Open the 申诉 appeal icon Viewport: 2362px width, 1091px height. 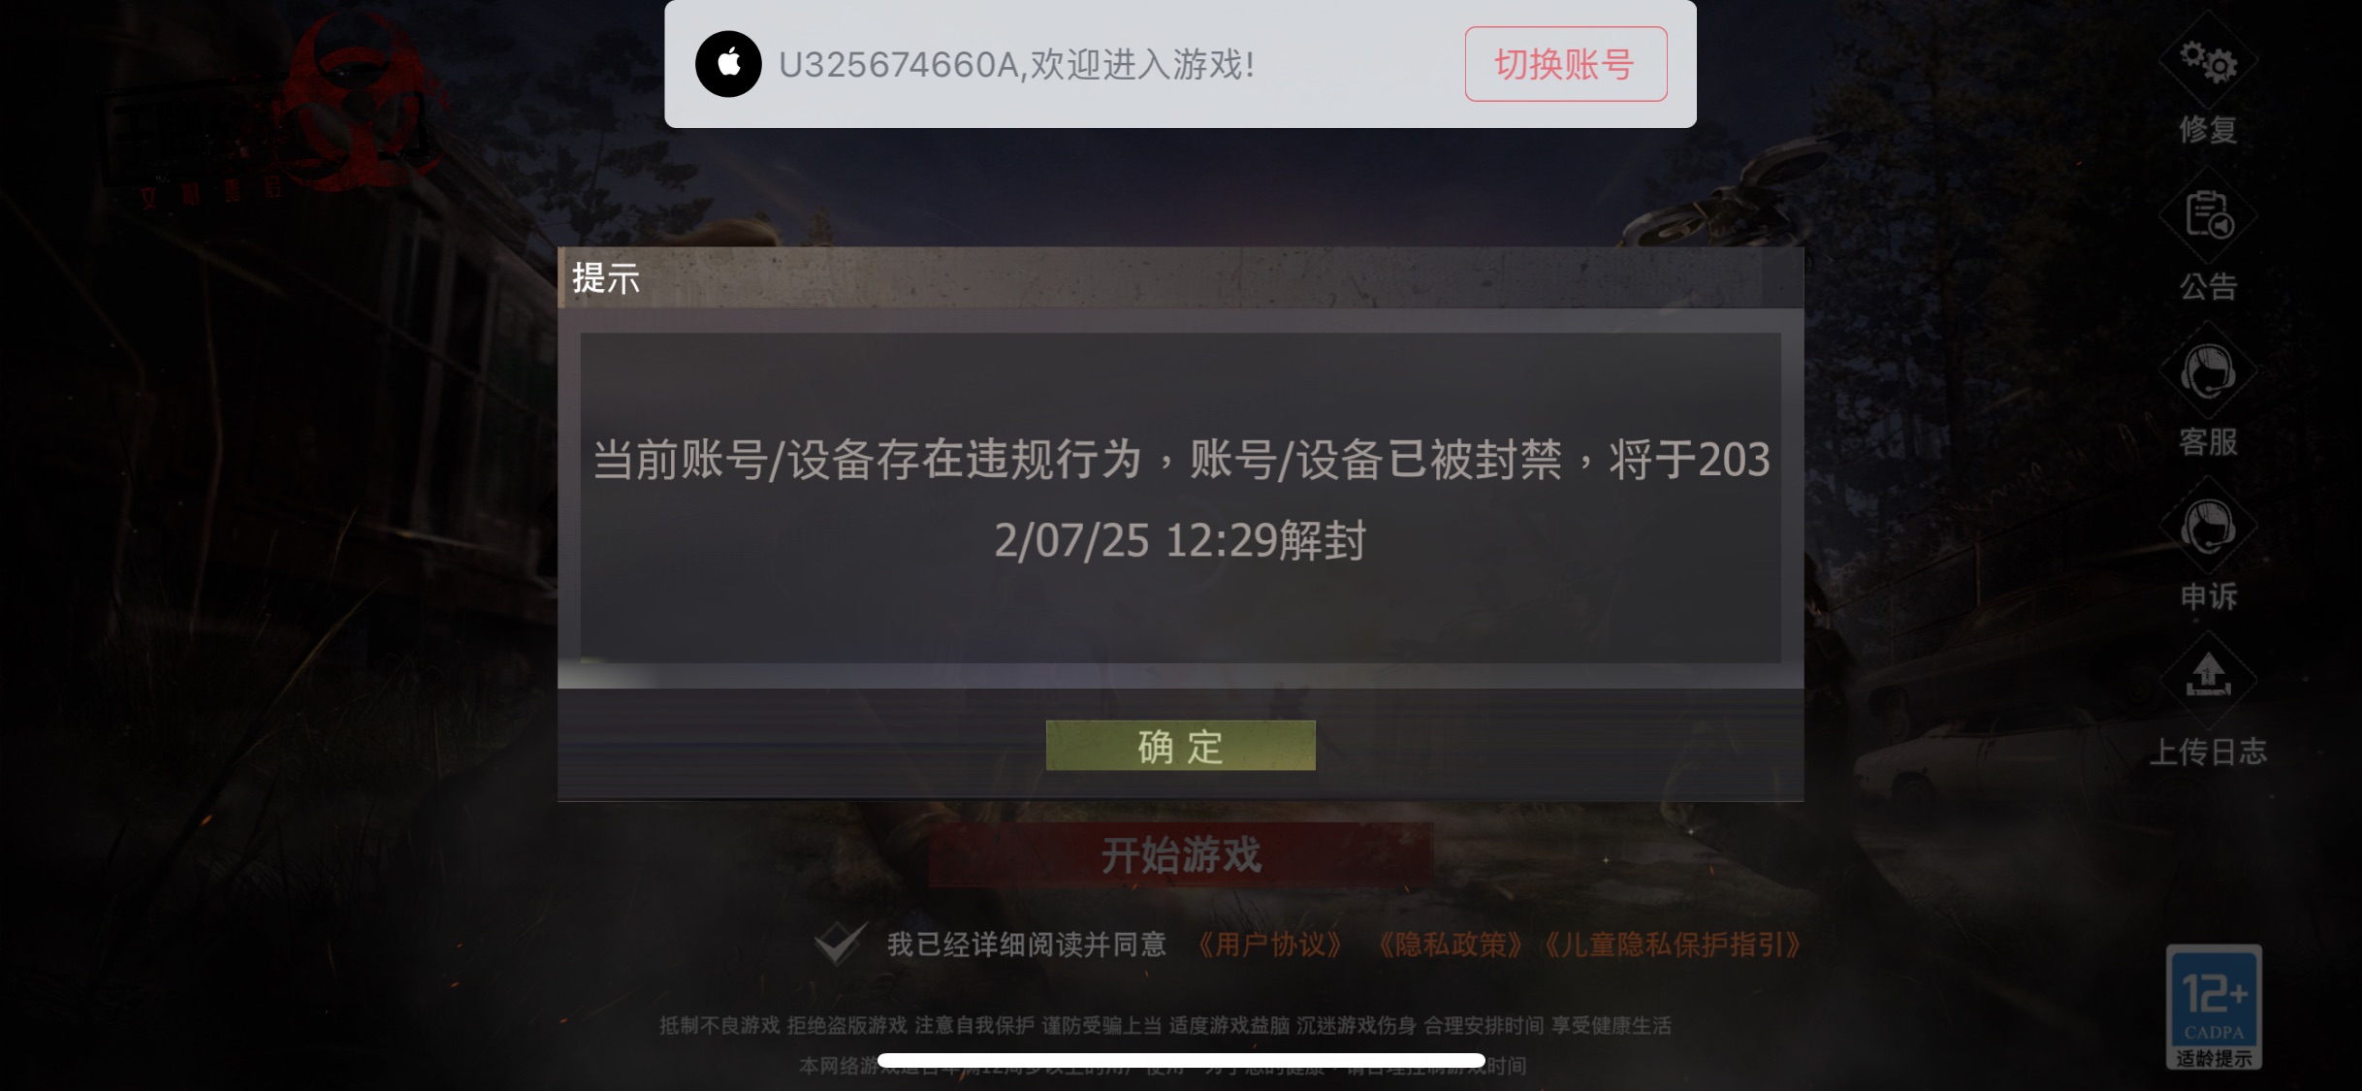[x=2208, y=527]
